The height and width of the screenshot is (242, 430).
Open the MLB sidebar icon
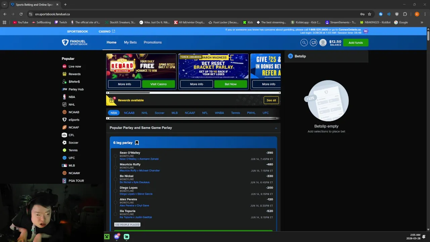(64, 165)
